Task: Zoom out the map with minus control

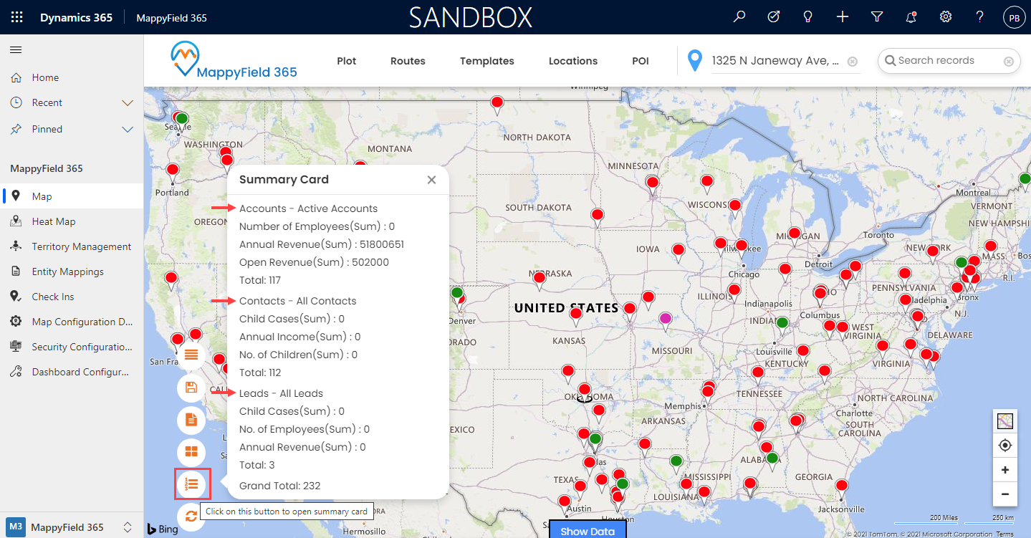Action: [x=1005, y=494]
